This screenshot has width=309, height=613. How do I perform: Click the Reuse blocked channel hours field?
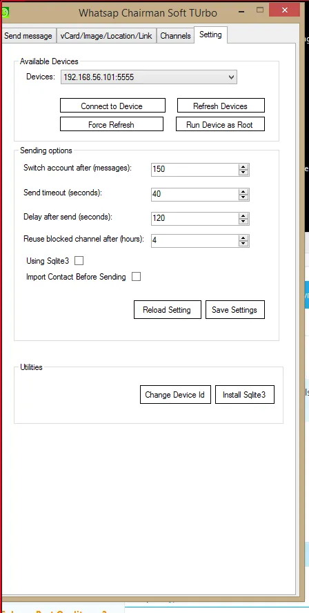[x=195, y=240]
